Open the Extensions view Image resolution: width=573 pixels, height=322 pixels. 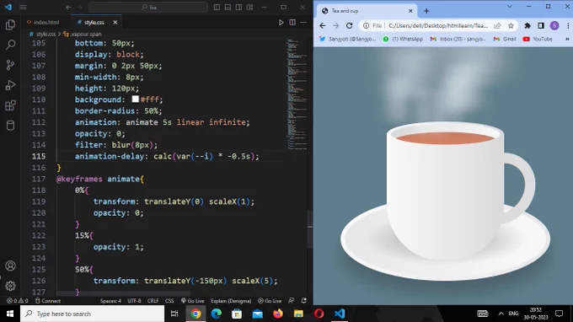[x=10, y=105]
